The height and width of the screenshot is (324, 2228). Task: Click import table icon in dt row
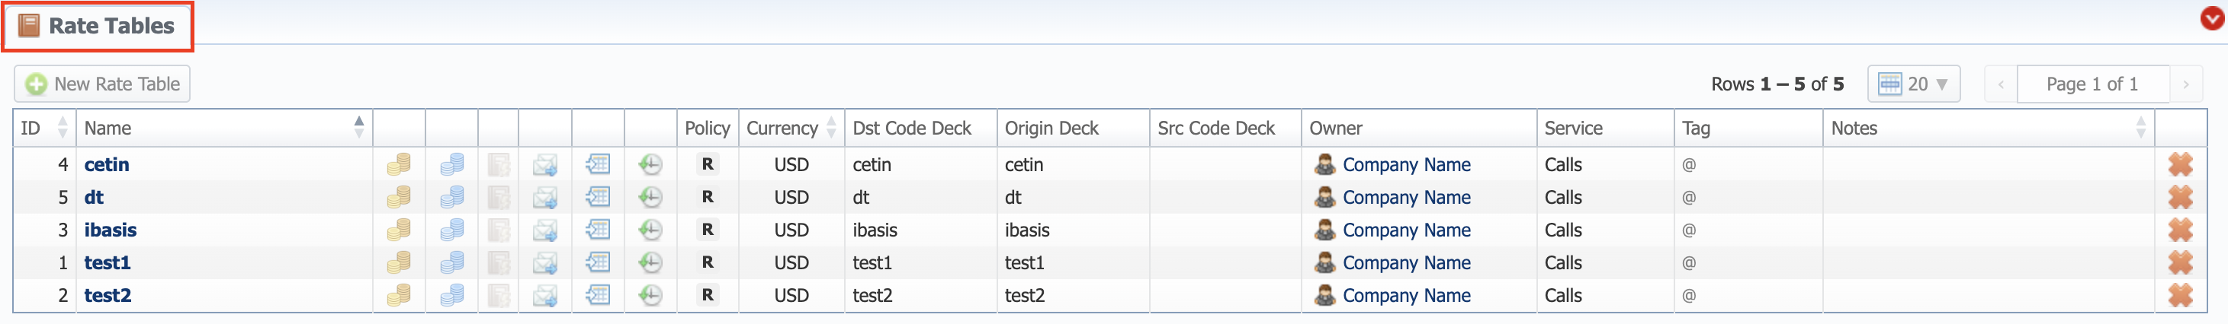(x=598, y=196)
